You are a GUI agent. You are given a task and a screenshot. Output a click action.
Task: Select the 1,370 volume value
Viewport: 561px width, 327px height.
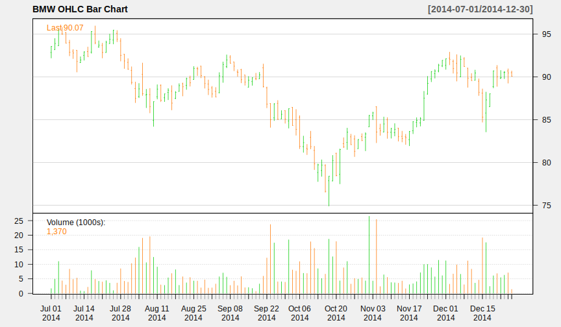[56, 232]
